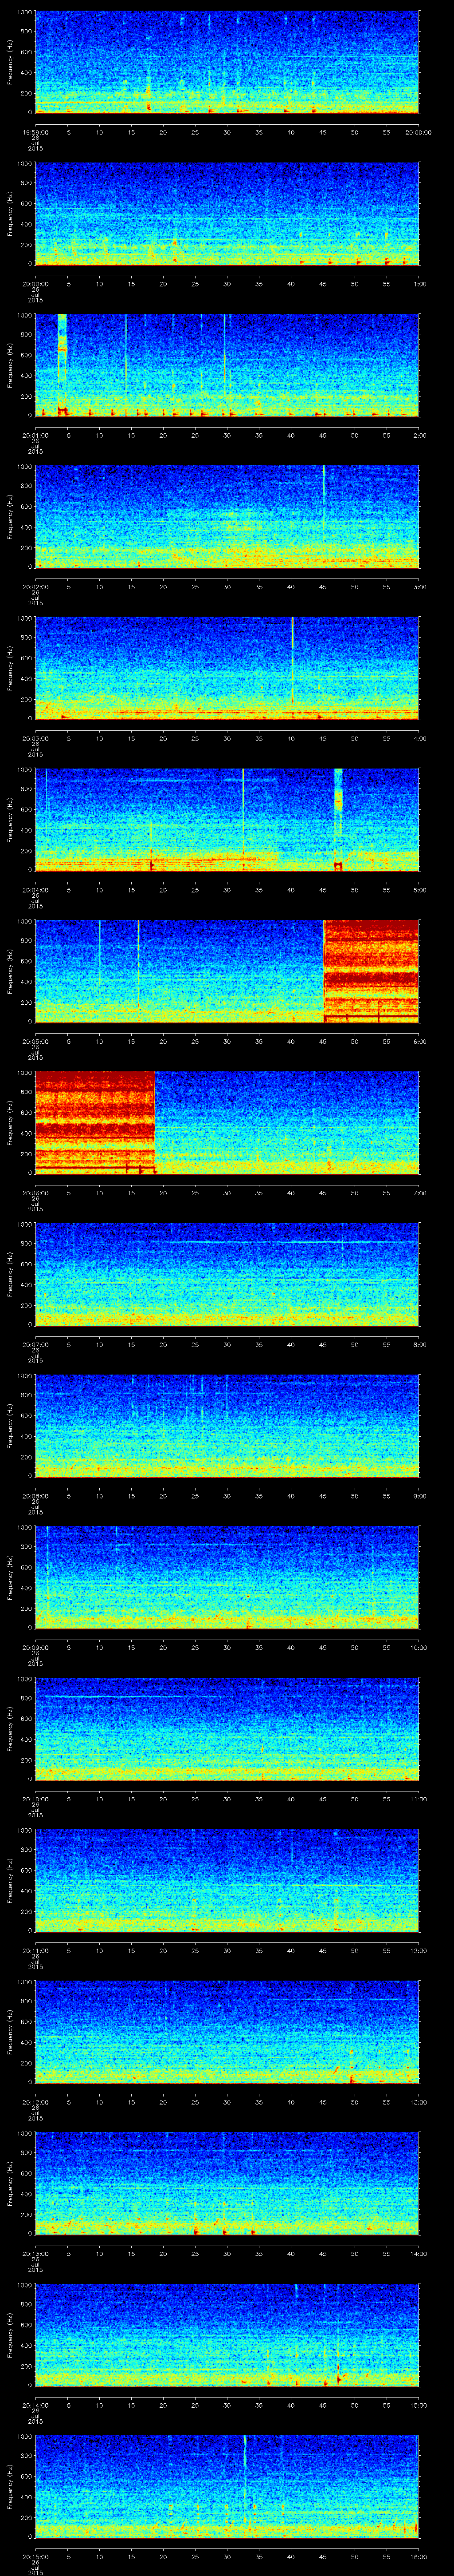The image size is (454, 2576).
Task: Choose the spectrogram panel starting at 20:04:00
Action: [x=227, y=820]
